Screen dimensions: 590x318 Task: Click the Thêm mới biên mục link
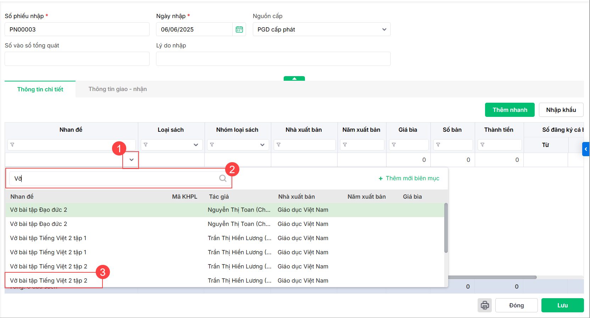[409, 178]
